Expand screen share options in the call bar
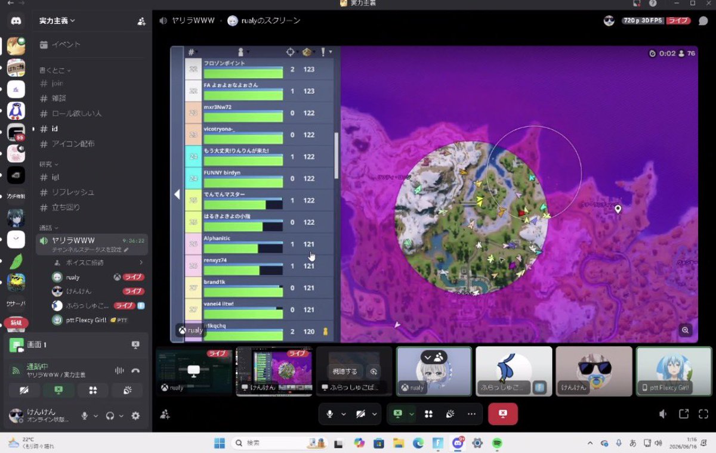Viewport: 716px width, 453px height. point(412,414)
